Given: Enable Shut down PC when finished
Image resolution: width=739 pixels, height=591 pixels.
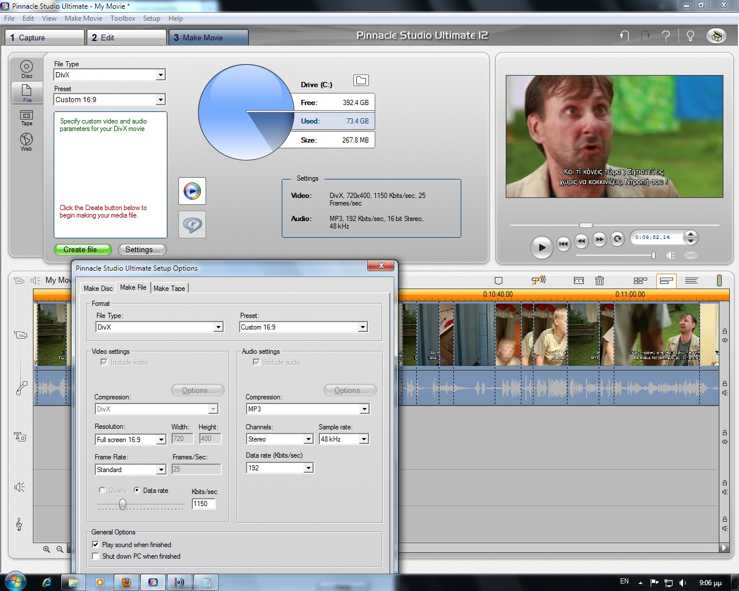Looking at the screenshot, I should point(96,556).
